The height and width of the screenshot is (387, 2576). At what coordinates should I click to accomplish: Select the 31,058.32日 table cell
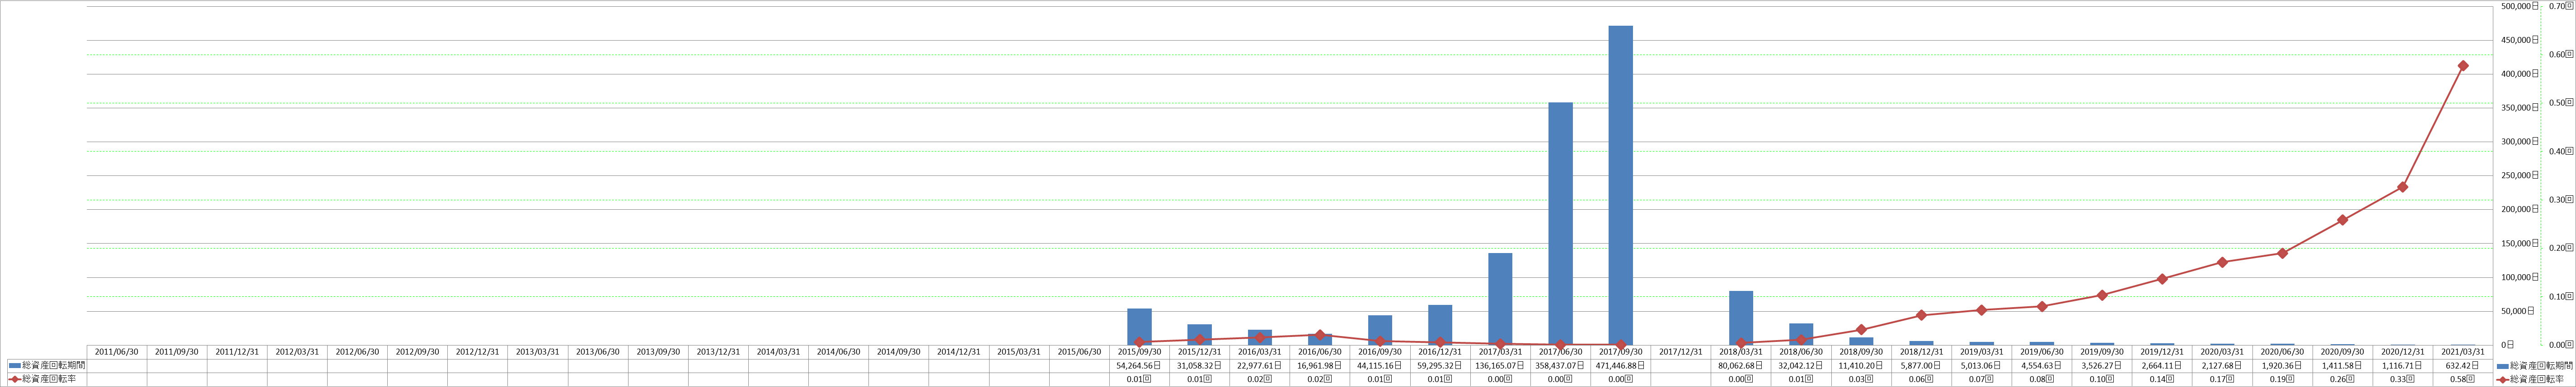[1199, 366]
